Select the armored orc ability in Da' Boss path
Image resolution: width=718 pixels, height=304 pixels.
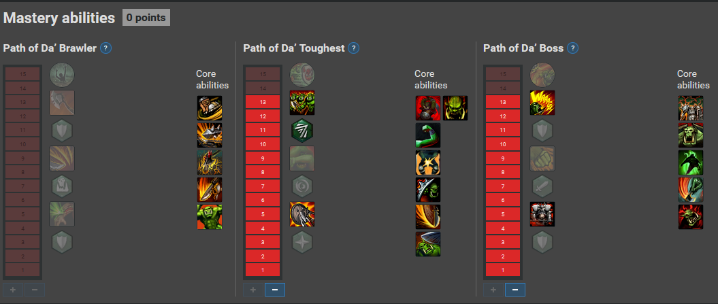click(542, 214)
